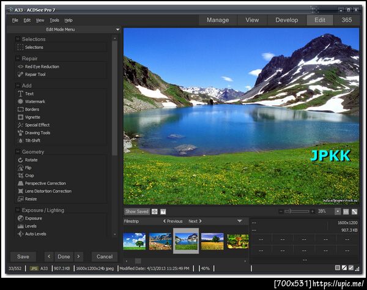Click the middle status bar icon at bottom right

(x=344, y=268)
